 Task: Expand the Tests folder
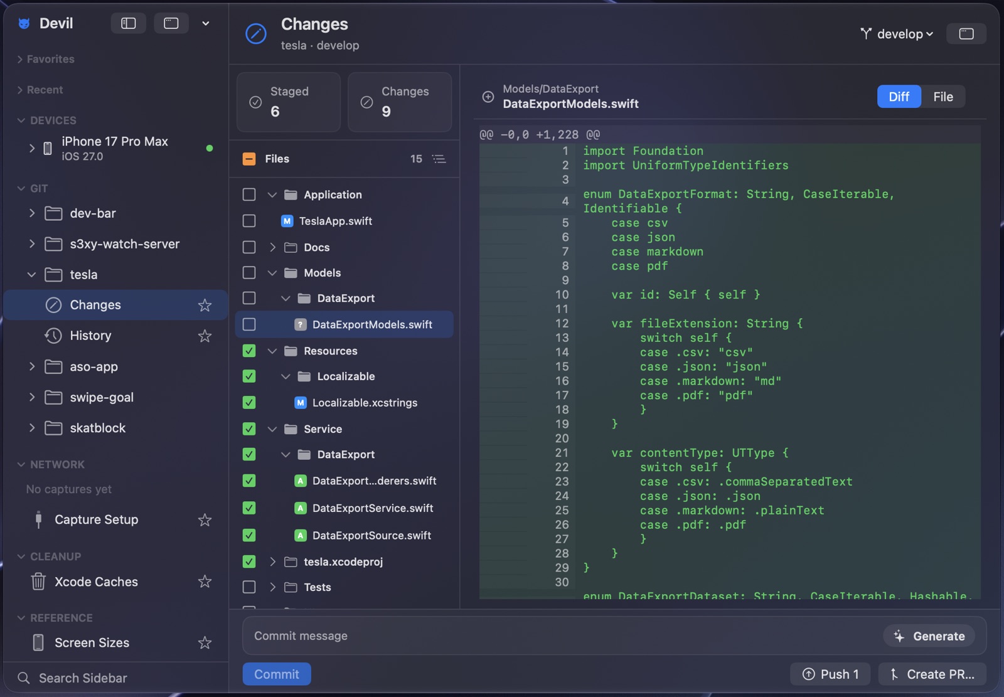tap(272, 587)
